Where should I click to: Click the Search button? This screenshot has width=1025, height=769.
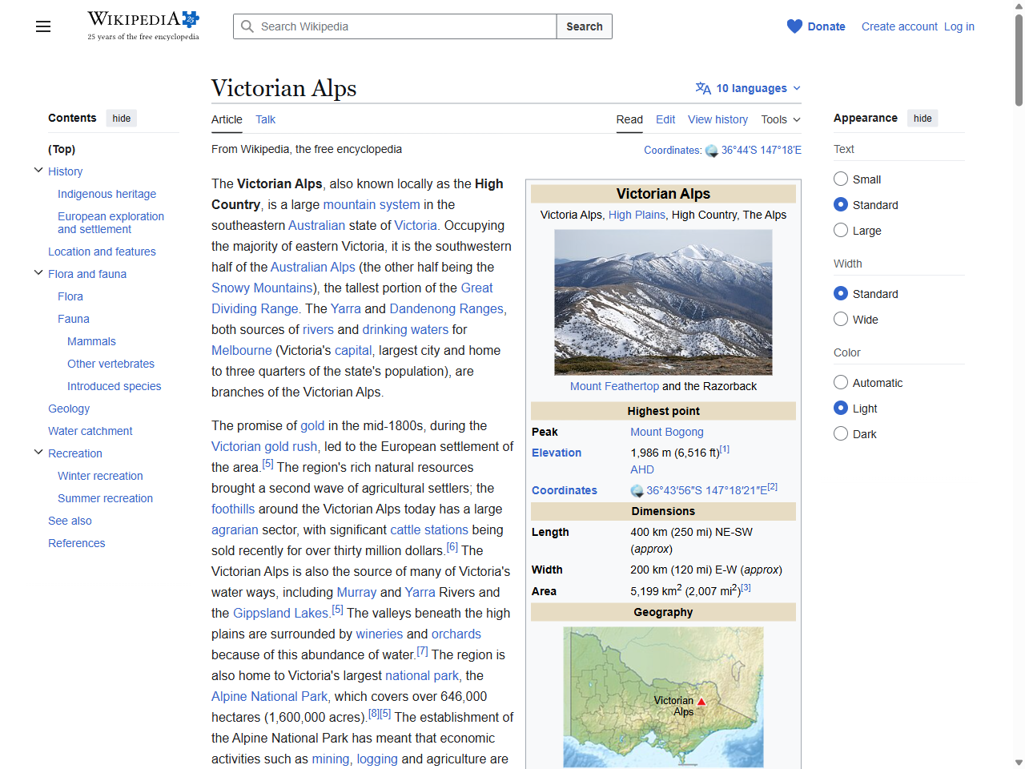point(585,26)
